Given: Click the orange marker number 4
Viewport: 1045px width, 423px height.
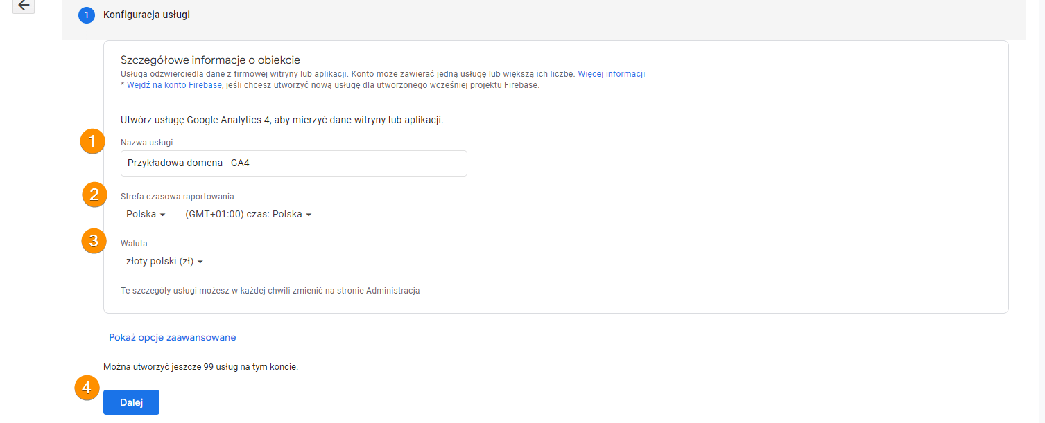Looking at the screenshot, I should coord(87,388).
